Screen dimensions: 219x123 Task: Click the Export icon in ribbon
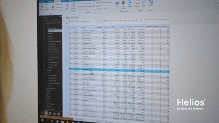130,3
